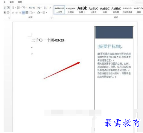Click the first empty paragraph below the date
The image size is (143, 133).
(32, 47)
